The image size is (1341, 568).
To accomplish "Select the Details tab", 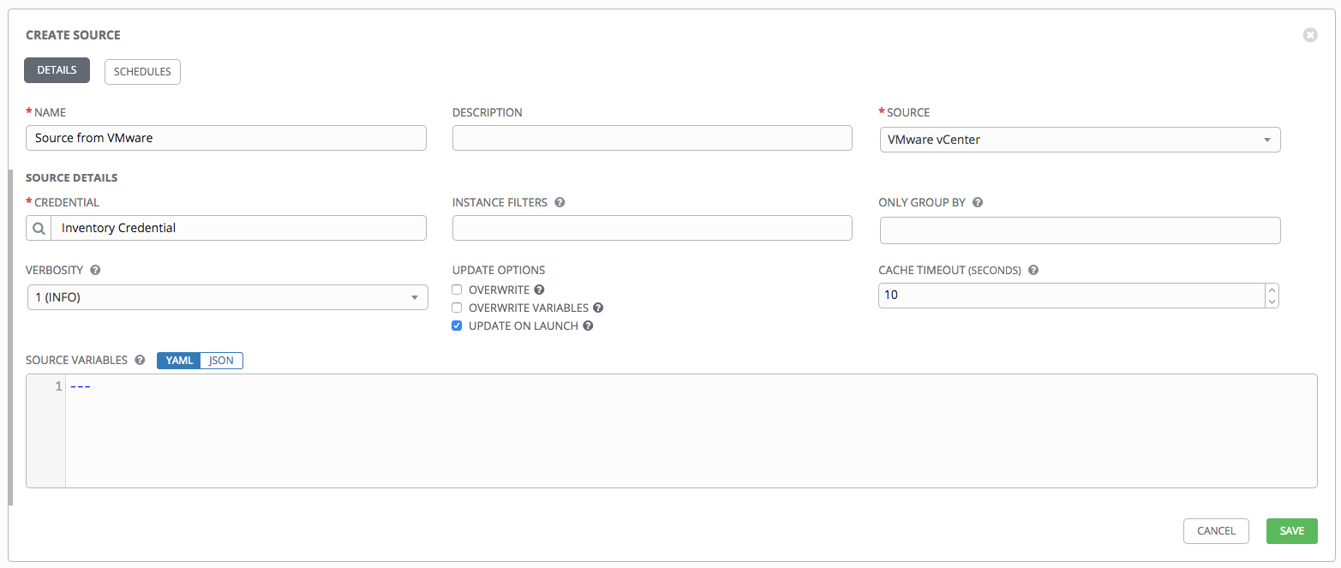I will (57, 70).
